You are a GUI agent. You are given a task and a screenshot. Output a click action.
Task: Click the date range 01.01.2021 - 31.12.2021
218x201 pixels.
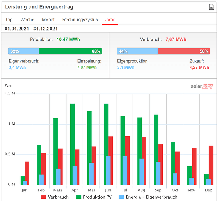pyautogui.click(x=31, y=29)
